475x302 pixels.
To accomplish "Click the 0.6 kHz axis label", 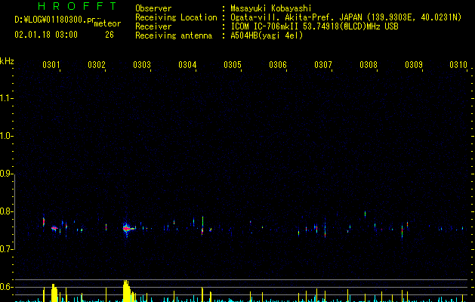I will coord(6,287).
